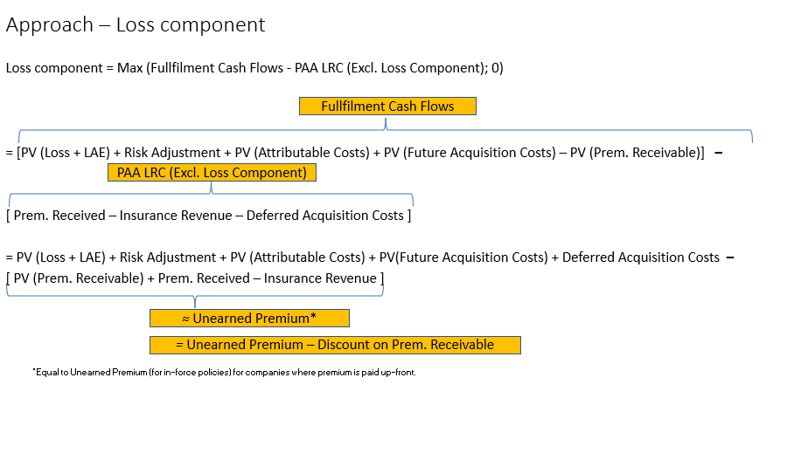Select '[ PV (Prem. Receivable) + Prem. Received' line
808x453 pixels.
click(x=195, y=278)
